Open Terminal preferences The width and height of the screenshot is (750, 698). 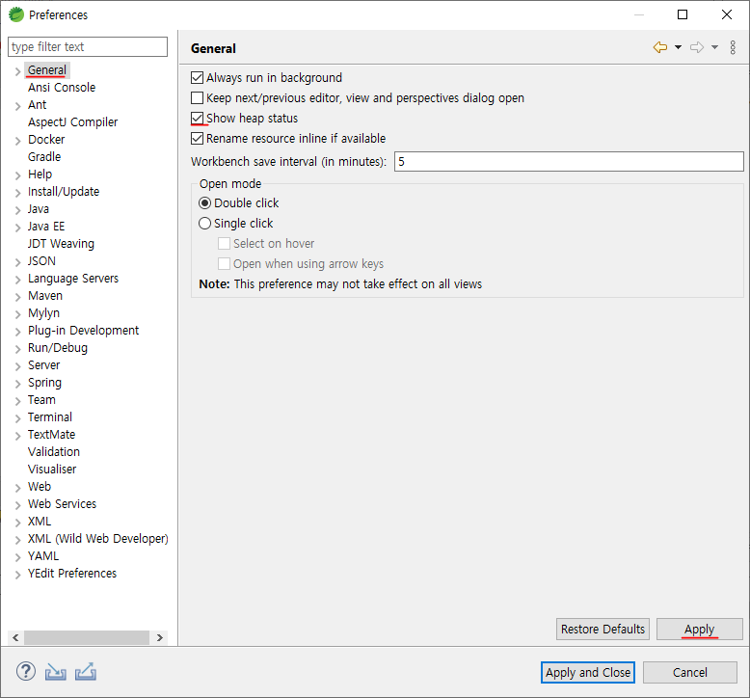click(50, 417)
